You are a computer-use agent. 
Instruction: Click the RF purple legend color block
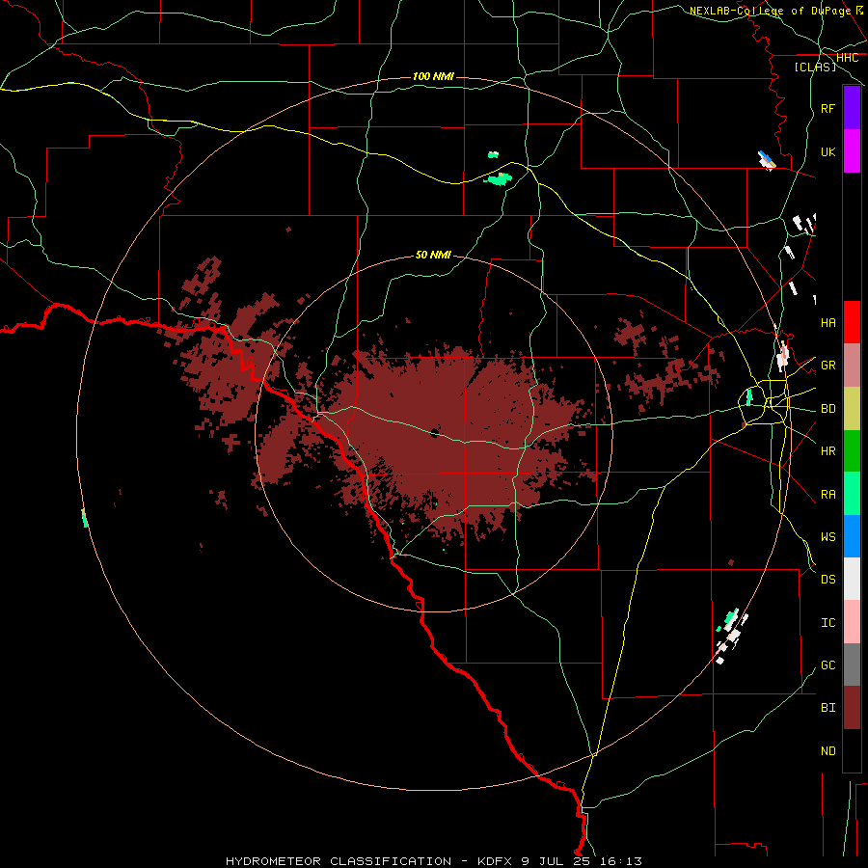(x=852, y=108)
